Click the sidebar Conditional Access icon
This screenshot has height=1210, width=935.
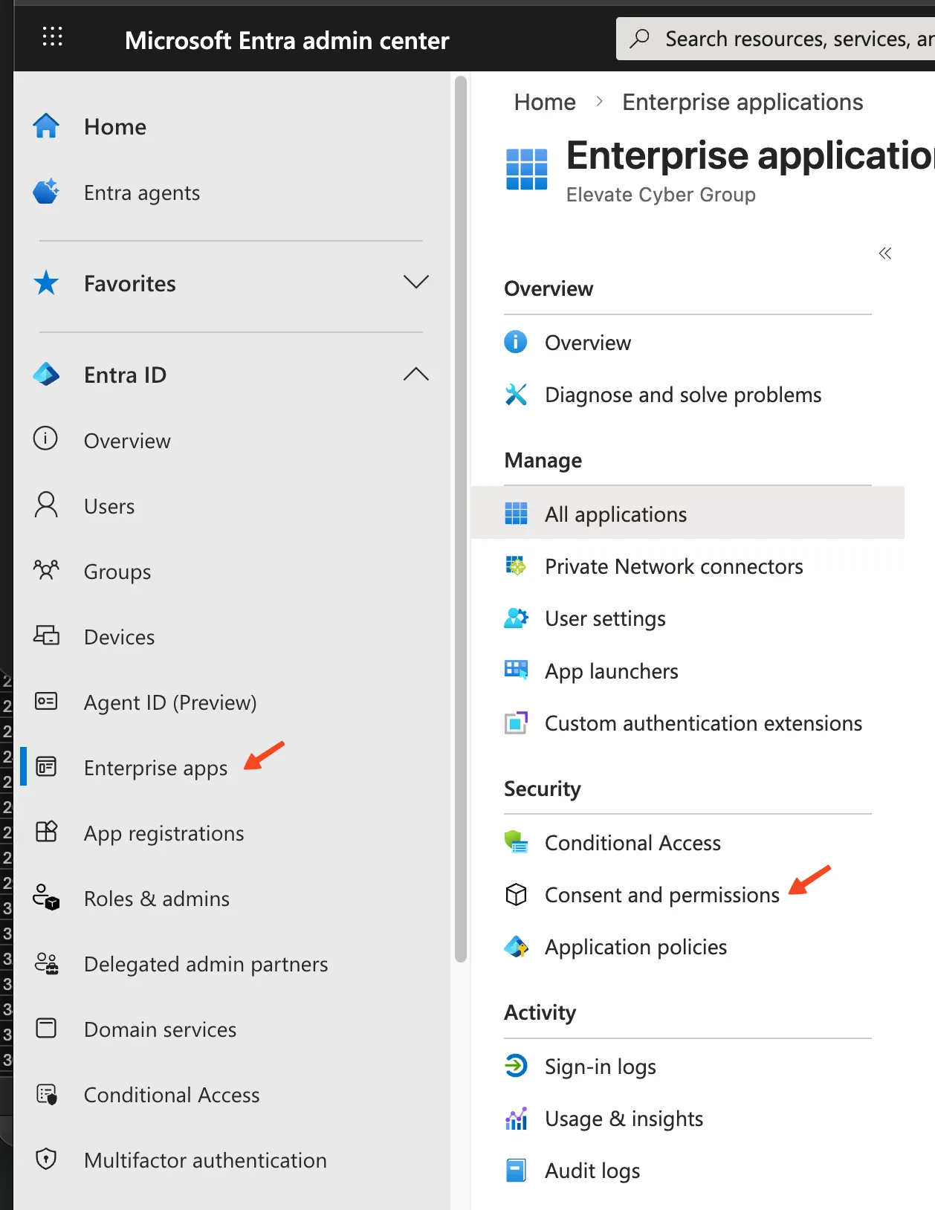pos(46,1093)
